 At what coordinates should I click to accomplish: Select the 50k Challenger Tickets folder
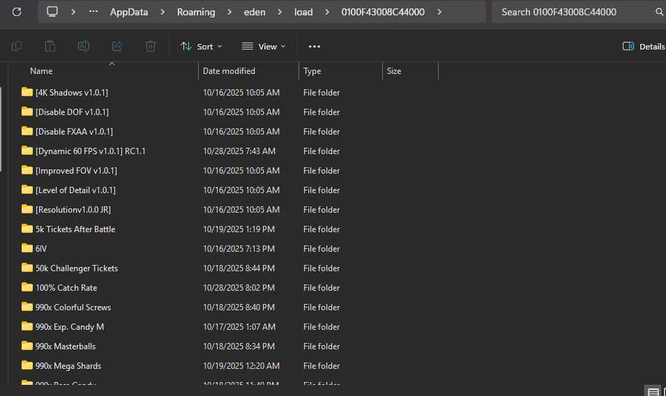click(x=77, y=268)
